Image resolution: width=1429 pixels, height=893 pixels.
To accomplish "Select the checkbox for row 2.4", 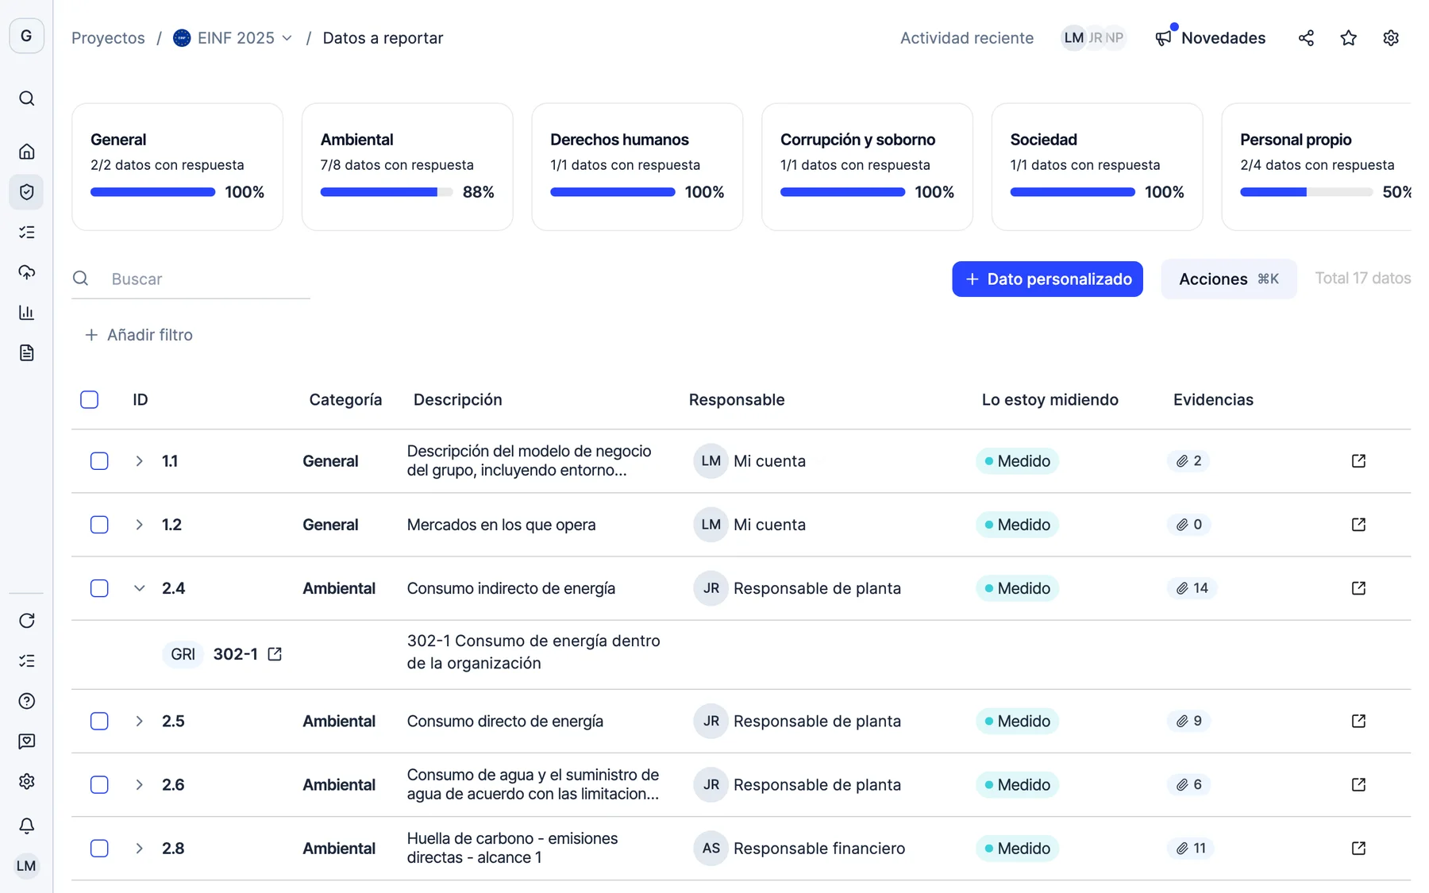I will [99, 588].
